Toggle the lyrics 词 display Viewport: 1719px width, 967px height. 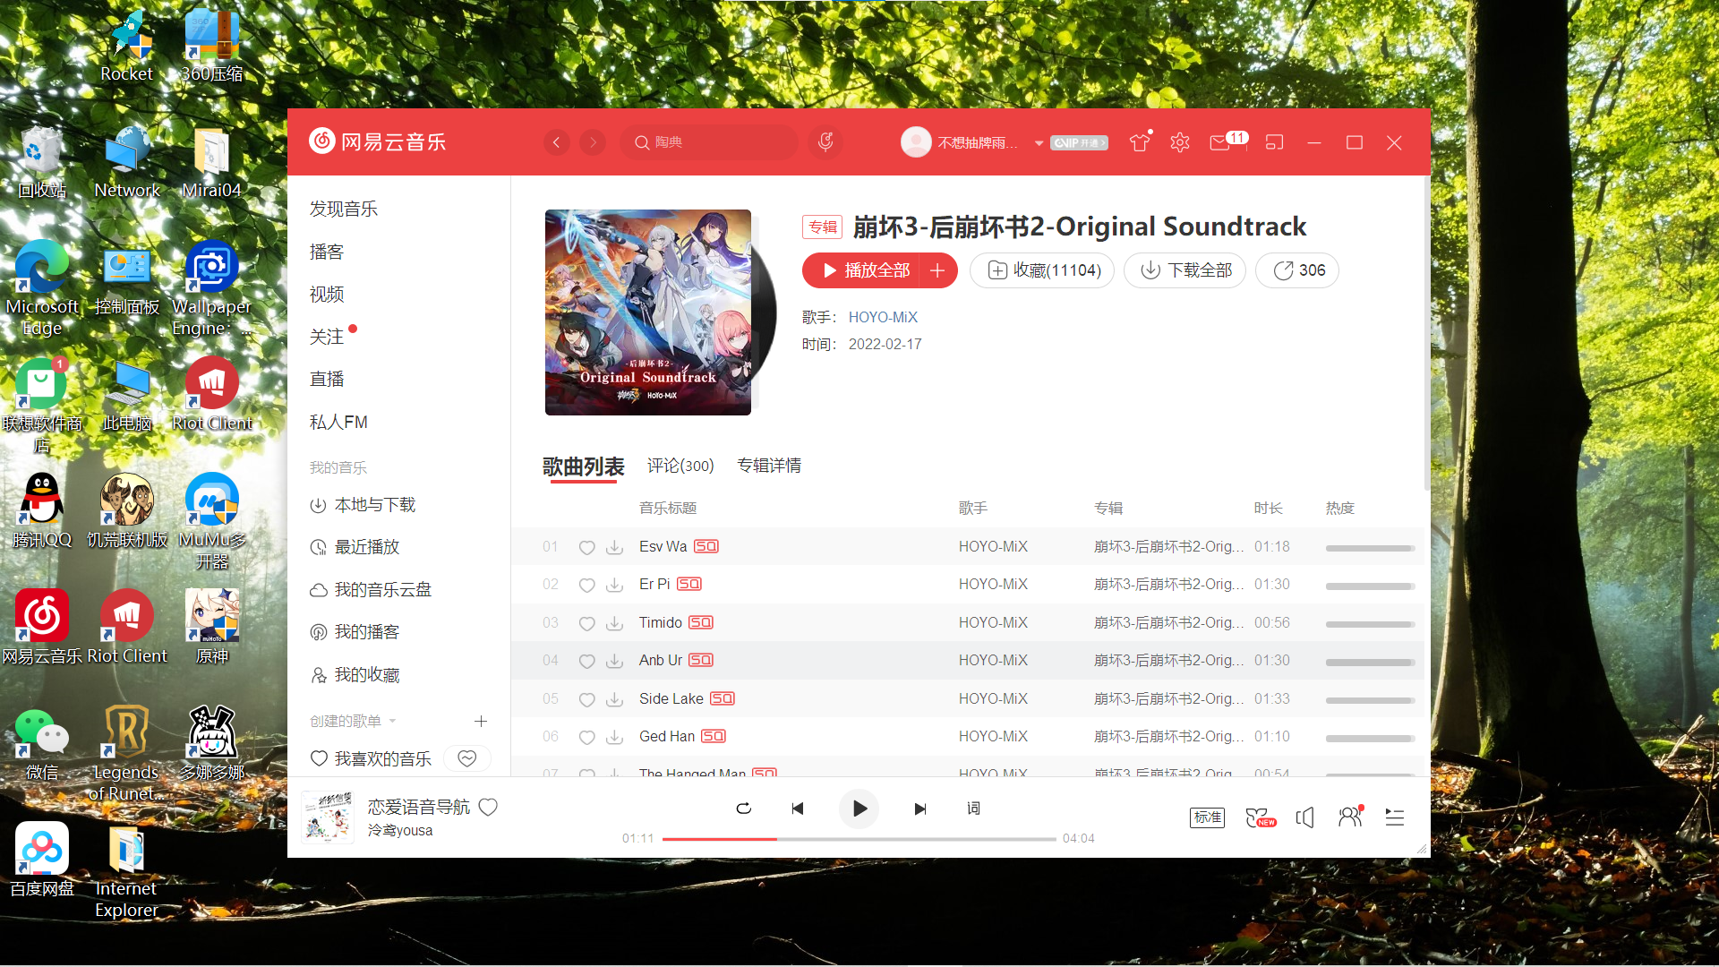point(973,809)
